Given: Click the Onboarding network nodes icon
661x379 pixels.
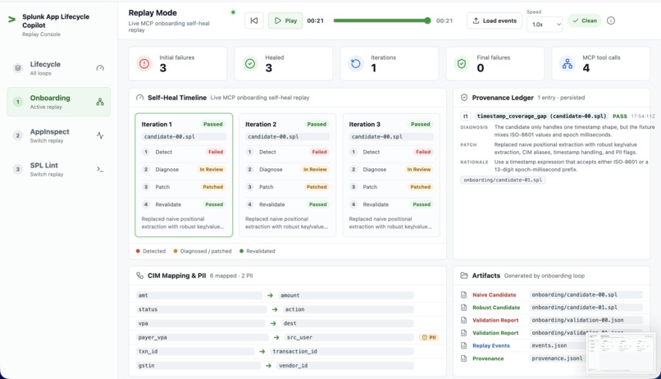Looking at the screenshot, I should click(100, 102).
